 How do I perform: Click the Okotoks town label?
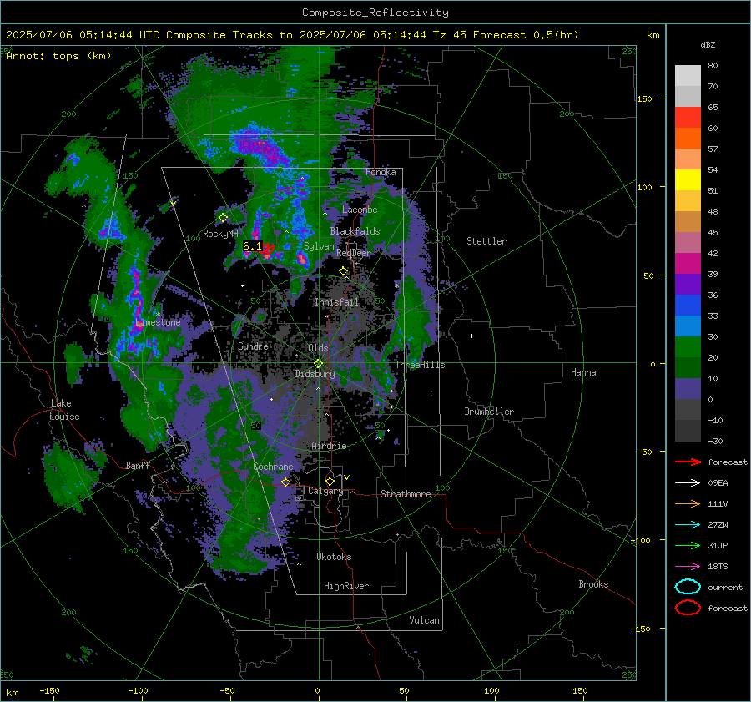pyautogui.click(x=334, y=557)
